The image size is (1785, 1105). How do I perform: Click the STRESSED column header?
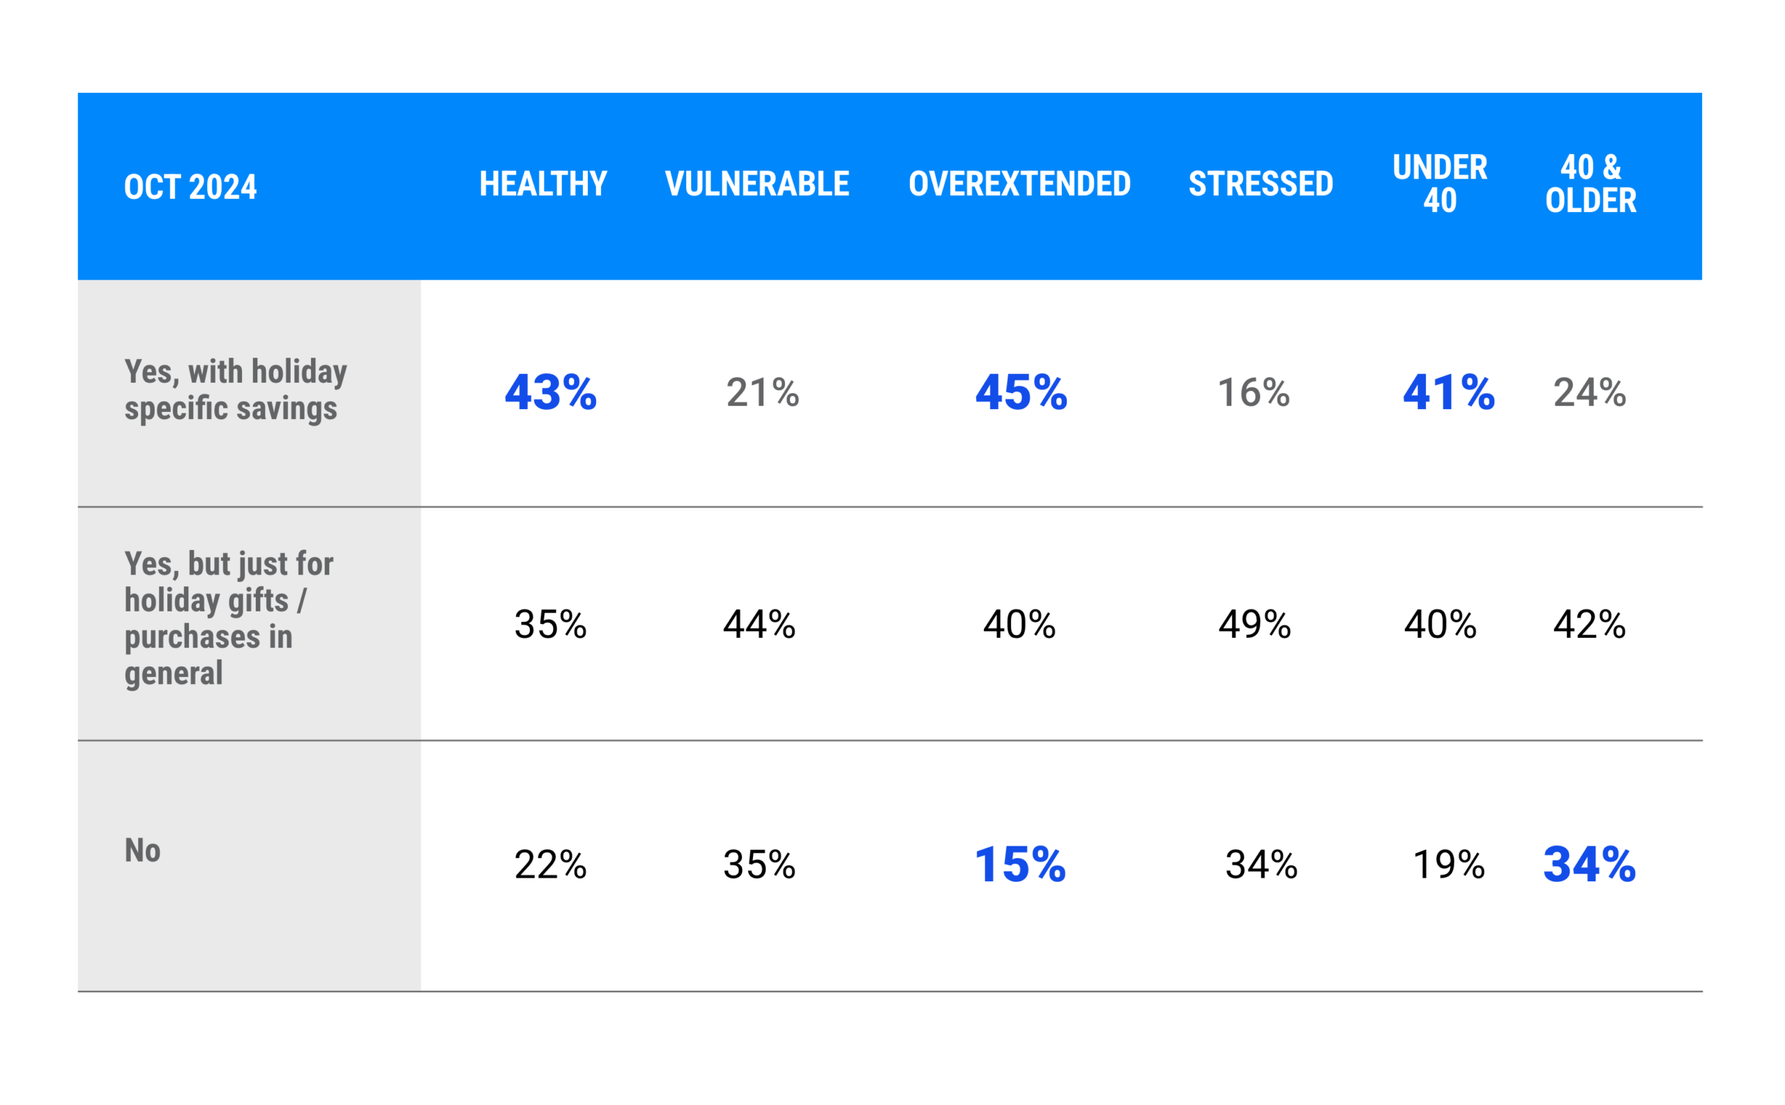pyautogui.click(x=1260, y=183)
